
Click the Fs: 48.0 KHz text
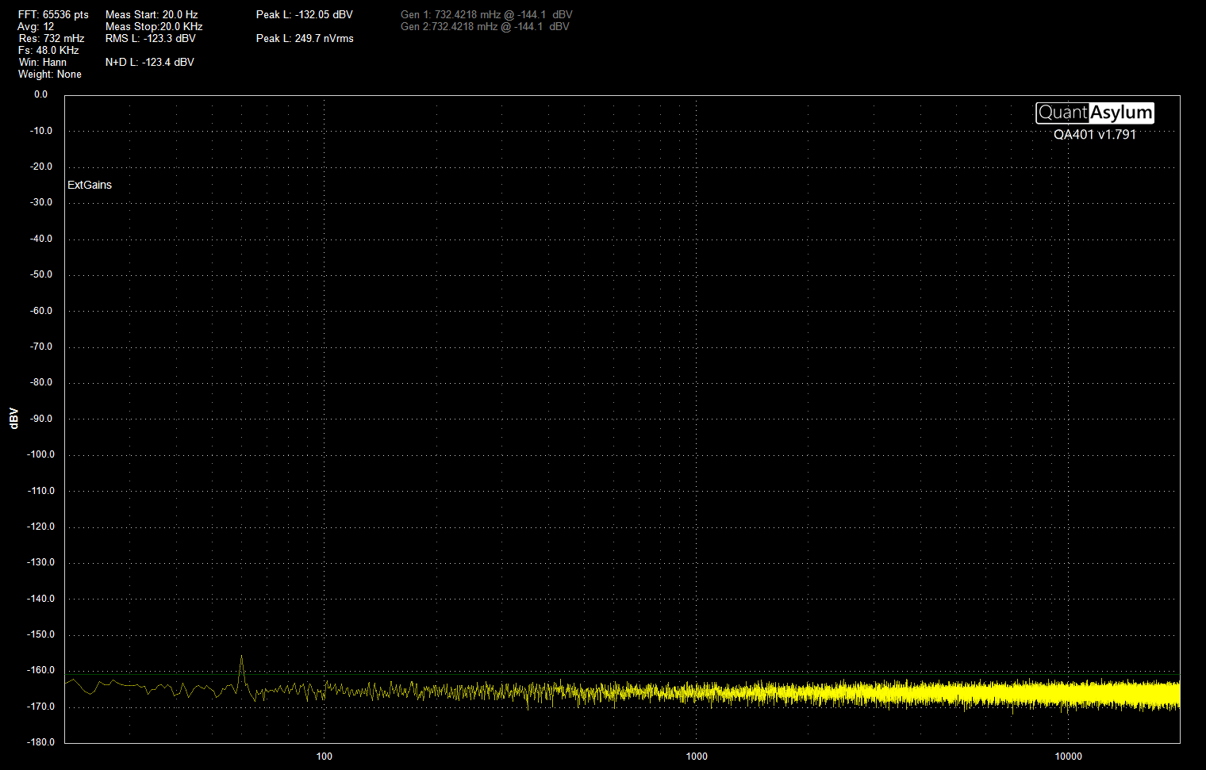[x=48, y=51]
